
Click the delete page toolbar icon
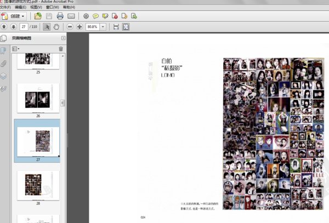[x=115, y=16]
